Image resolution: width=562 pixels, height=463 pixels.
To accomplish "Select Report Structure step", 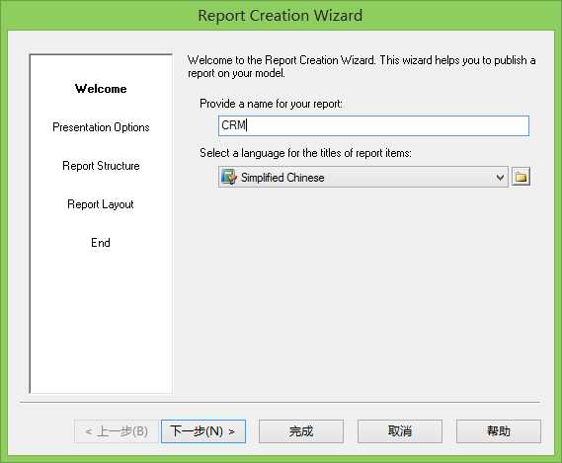I will (x=101, y=166).
